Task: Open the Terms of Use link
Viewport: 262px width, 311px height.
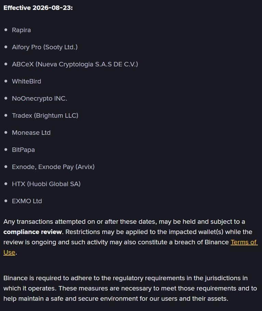Action: click(x=244, y=242)
